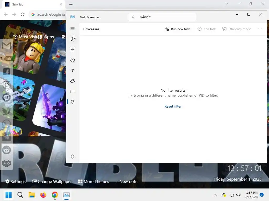Open new tab page Settings

(15, 182)
